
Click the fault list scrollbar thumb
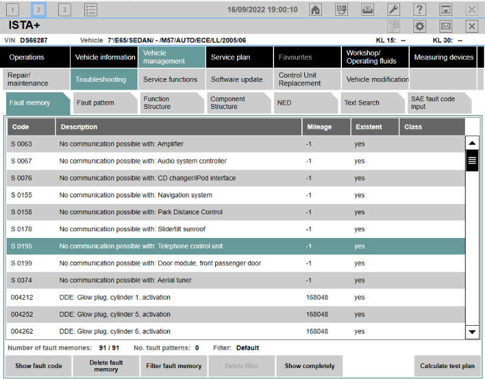[x=472, y=160]
